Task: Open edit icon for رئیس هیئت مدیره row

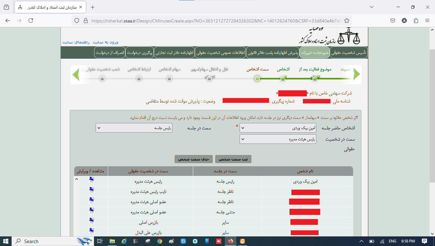Action: click(x=91, y=180)
